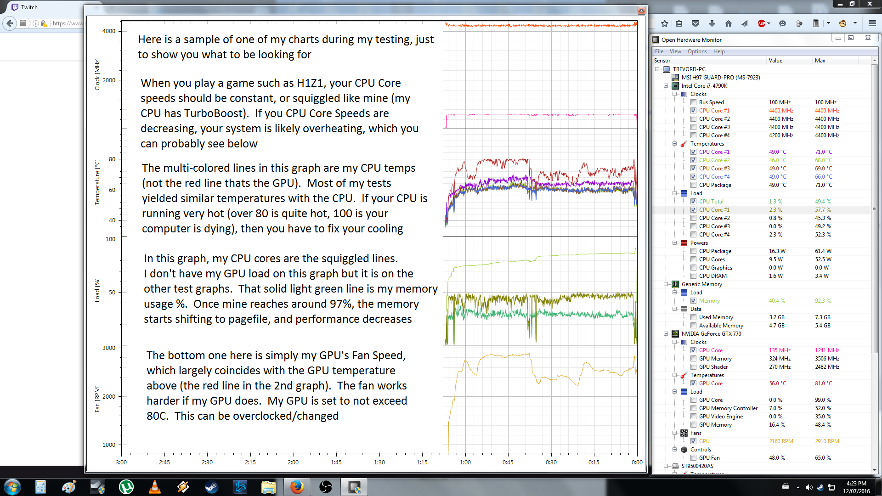Collapse the NVIDIA GeForce GTX 770 node

pos(666,334)
